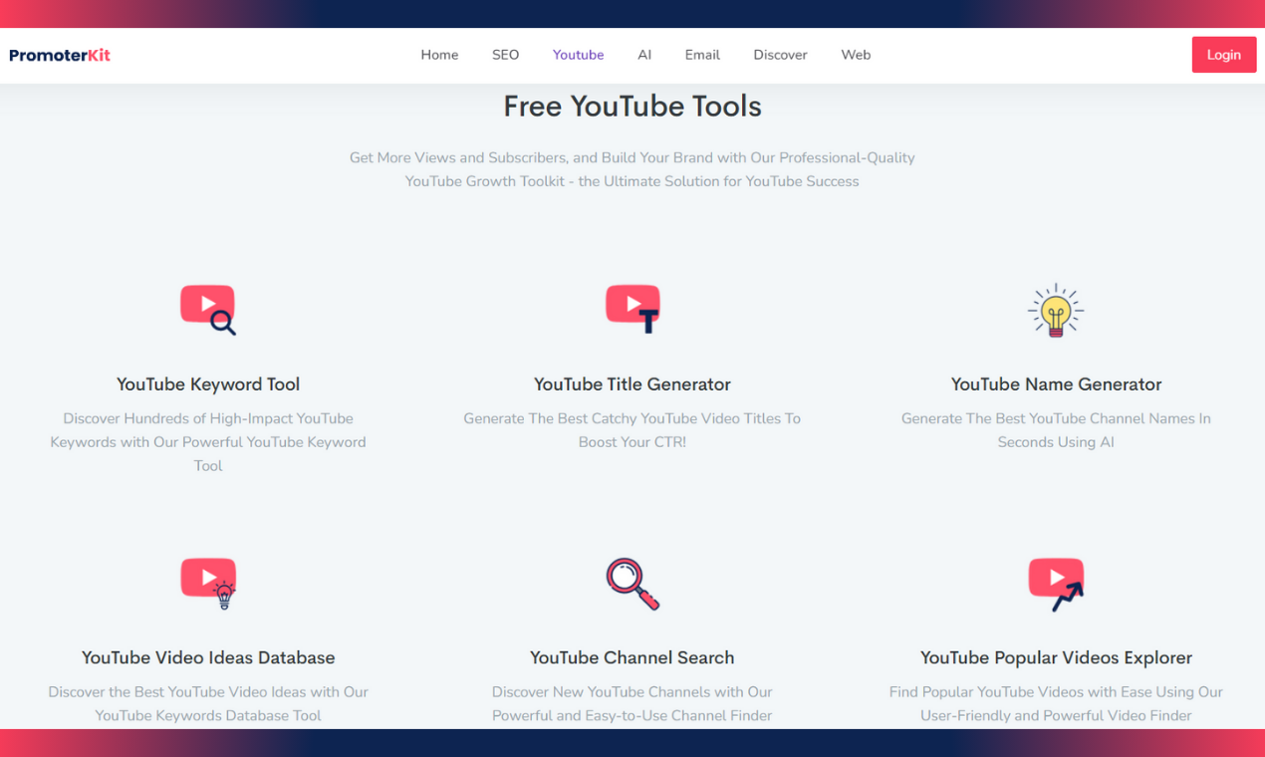The width and height of the screenshot is (1265, 757).
Task: Click the YouTube Keyword Tool icon
Action: (208, 310)
